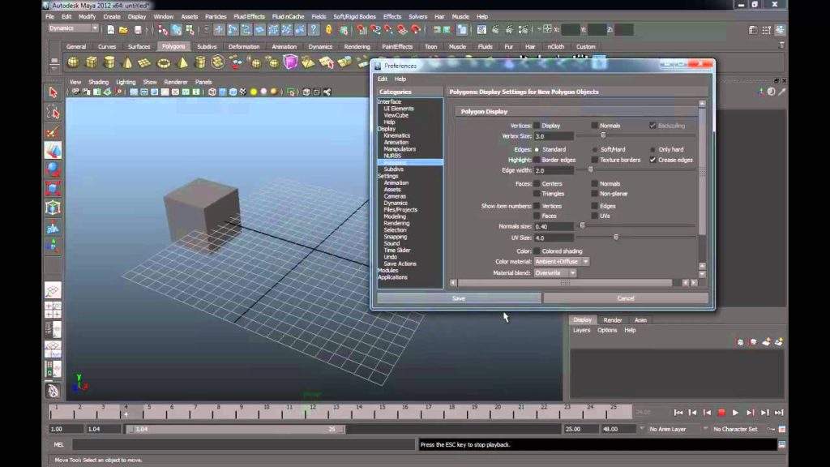Create a polygon pipe from shelf
Viewport: 830px width, 467px height.
pos(200,62)
